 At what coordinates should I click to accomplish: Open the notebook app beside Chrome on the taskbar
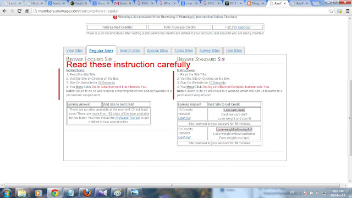(70, 193)
